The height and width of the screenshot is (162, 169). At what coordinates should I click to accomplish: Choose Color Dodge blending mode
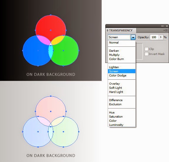[x=122, y=75]
